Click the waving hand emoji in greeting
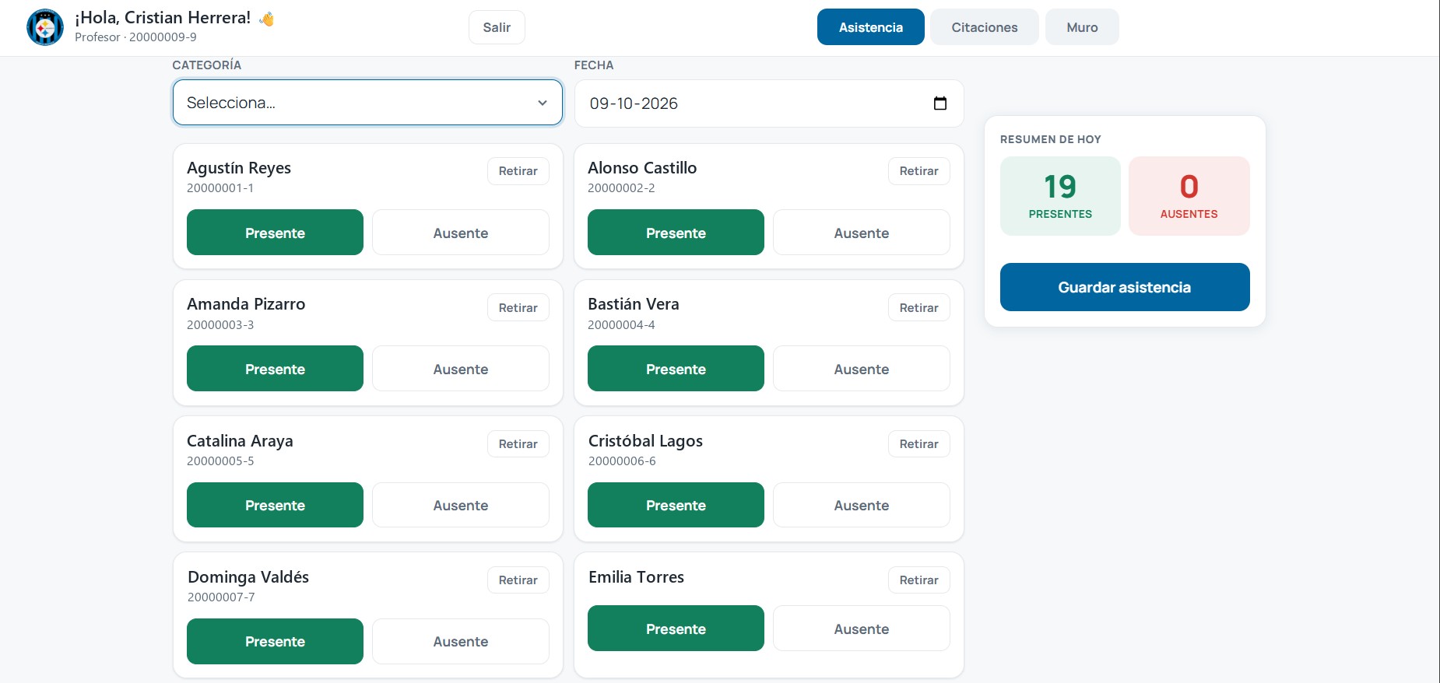This screenshot has width=1440, height=683. tap(267, 19)
